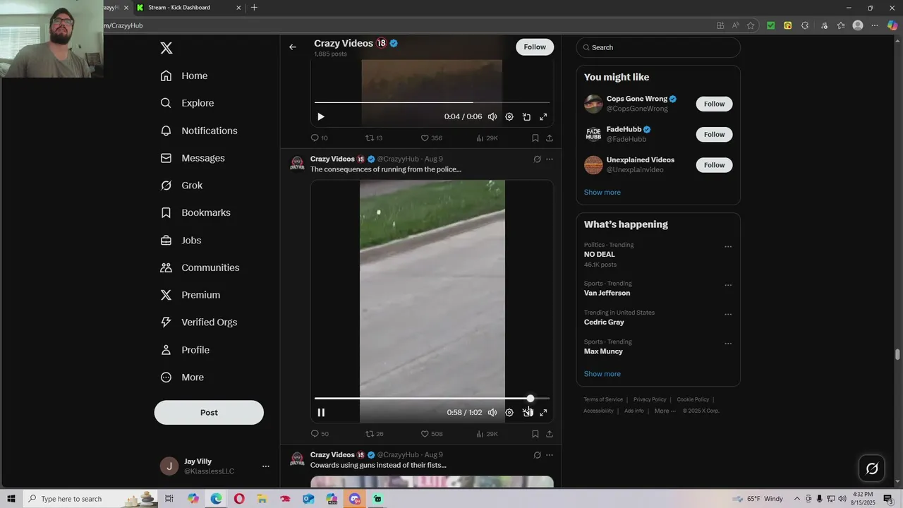This screenshot has height=508, width=903.
Task: Open Verified Orgs page
Action: 198,322
